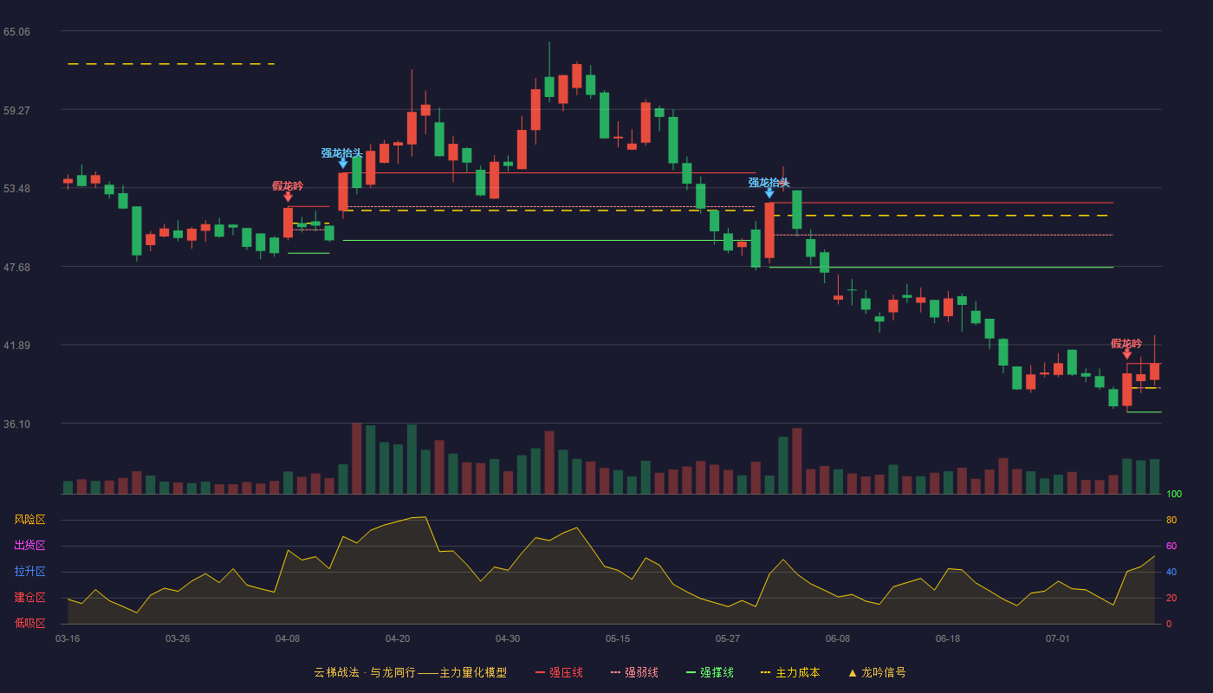
Task: Click the 强龙抬头 signal label in April
Action: tap(342, 153)
